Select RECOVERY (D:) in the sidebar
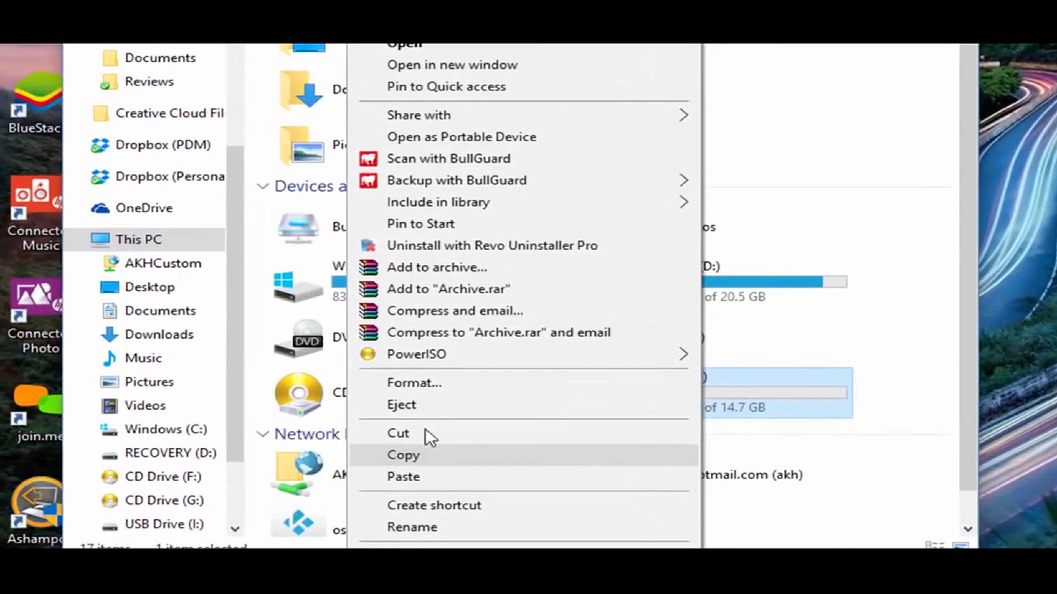This screenshot has width=1057, height=594. tap(171, 453)
